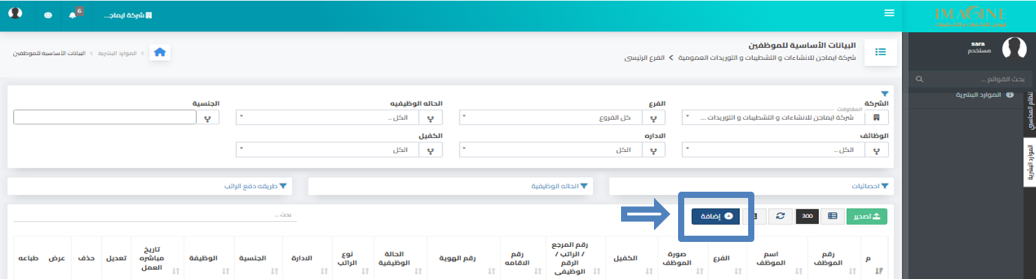Open the الوظائف jobs dropdown

pos(774,150)
